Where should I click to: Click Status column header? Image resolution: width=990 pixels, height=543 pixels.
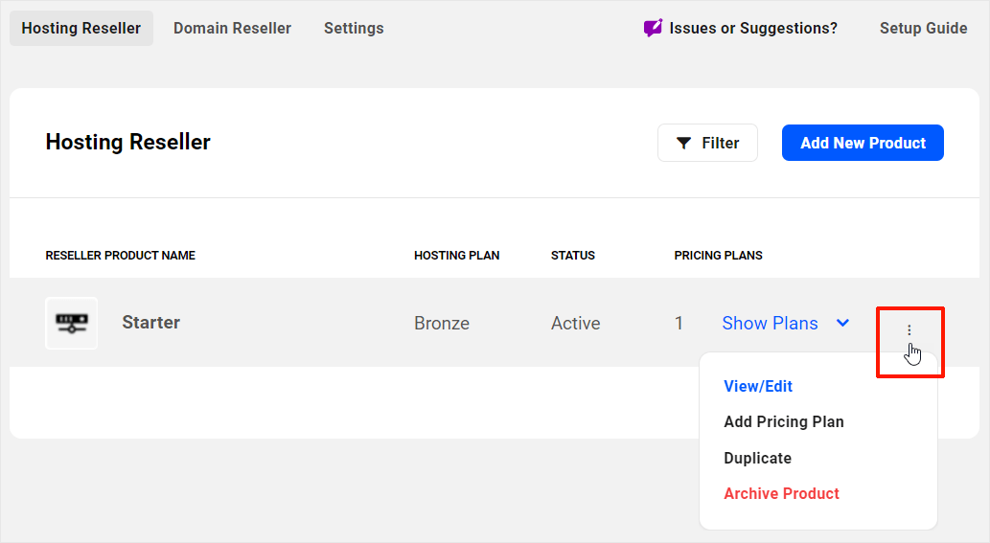click(x=573, y=256)
